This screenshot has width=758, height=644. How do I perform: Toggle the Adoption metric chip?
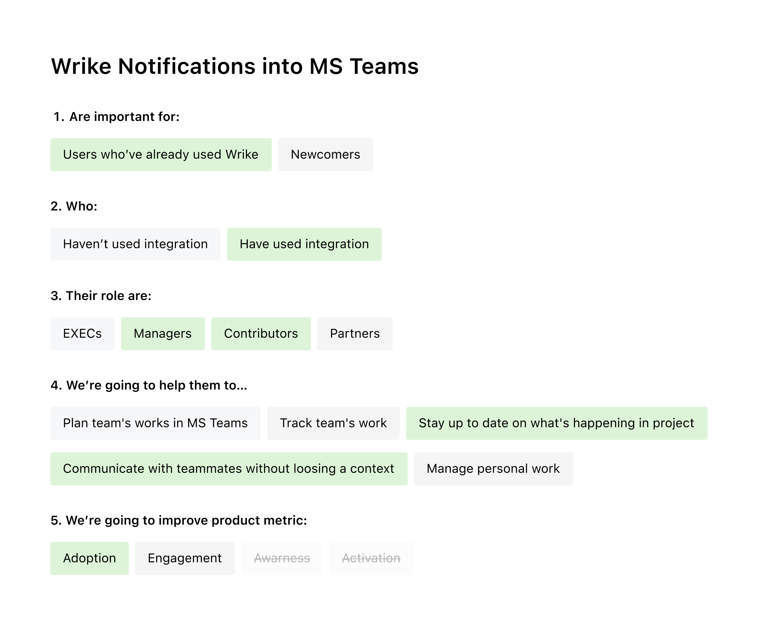click(x=89, y=558)
